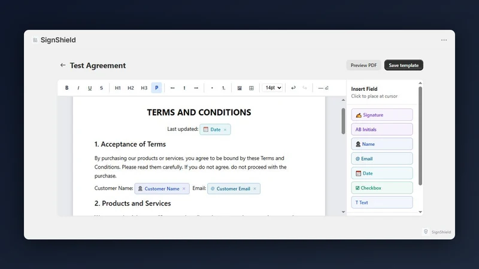Click the Save template button

pos(404,65)
